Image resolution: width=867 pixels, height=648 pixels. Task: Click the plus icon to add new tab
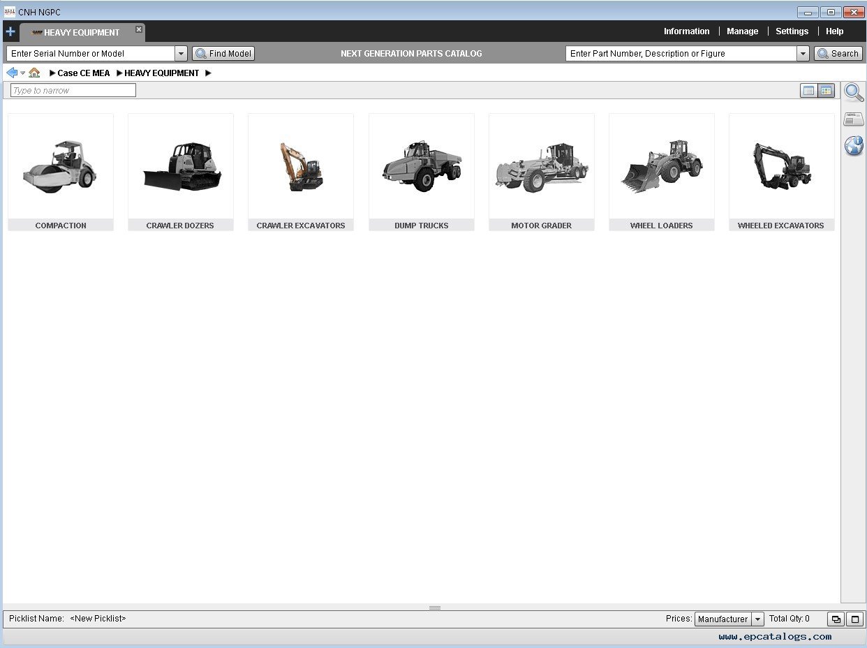(10, 31)
